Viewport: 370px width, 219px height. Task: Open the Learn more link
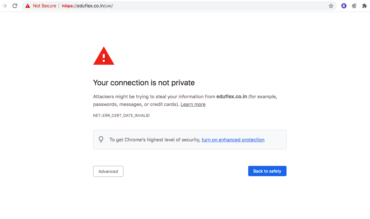click(x=193, y=104)
